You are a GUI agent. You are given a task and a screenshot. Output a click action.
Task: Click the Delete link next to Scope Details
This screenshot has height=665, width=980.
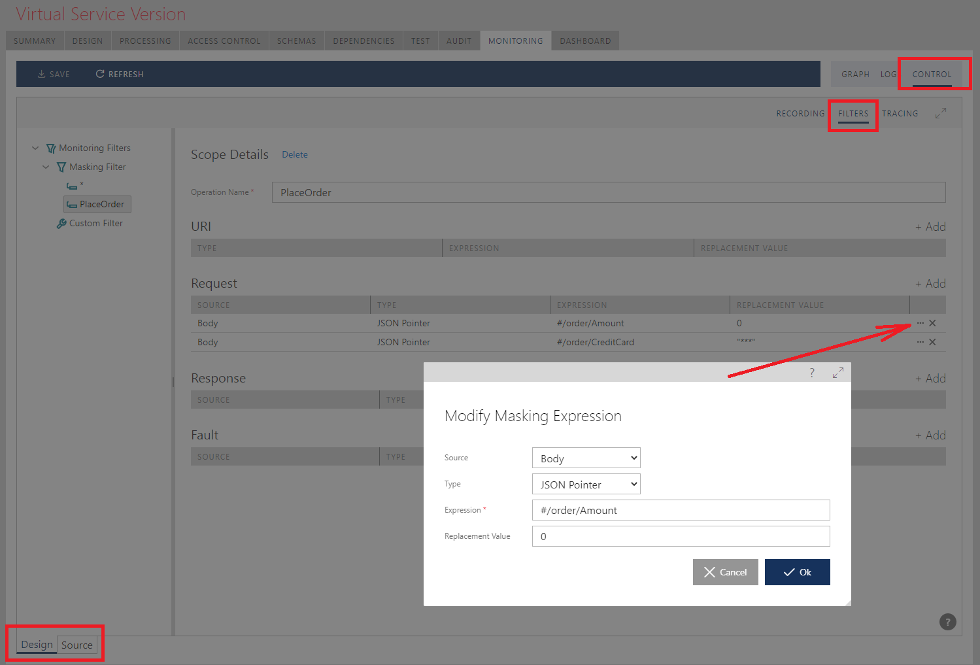(294, 154)
